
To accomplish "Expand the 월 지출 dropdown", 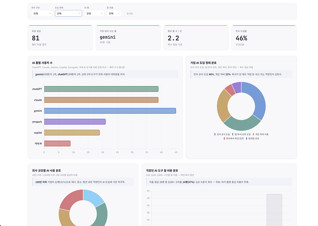I will pos(114,13).
